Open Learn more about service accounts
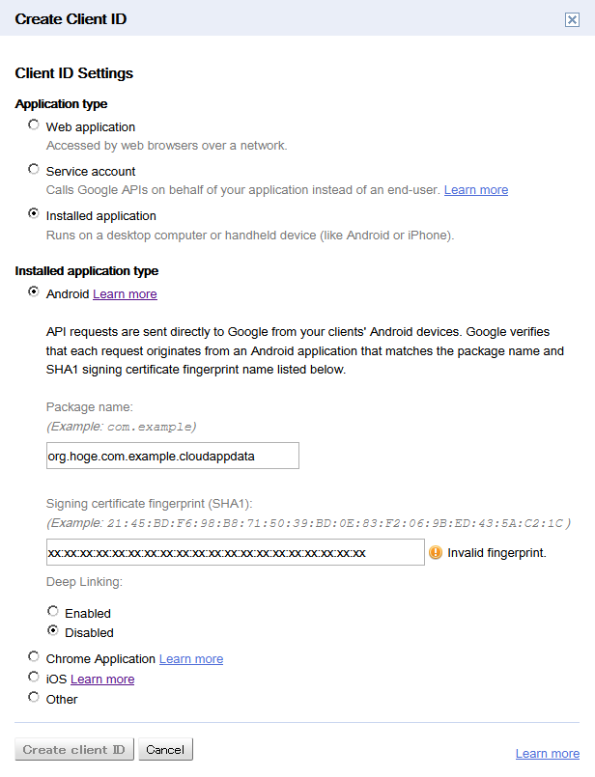 475,189
